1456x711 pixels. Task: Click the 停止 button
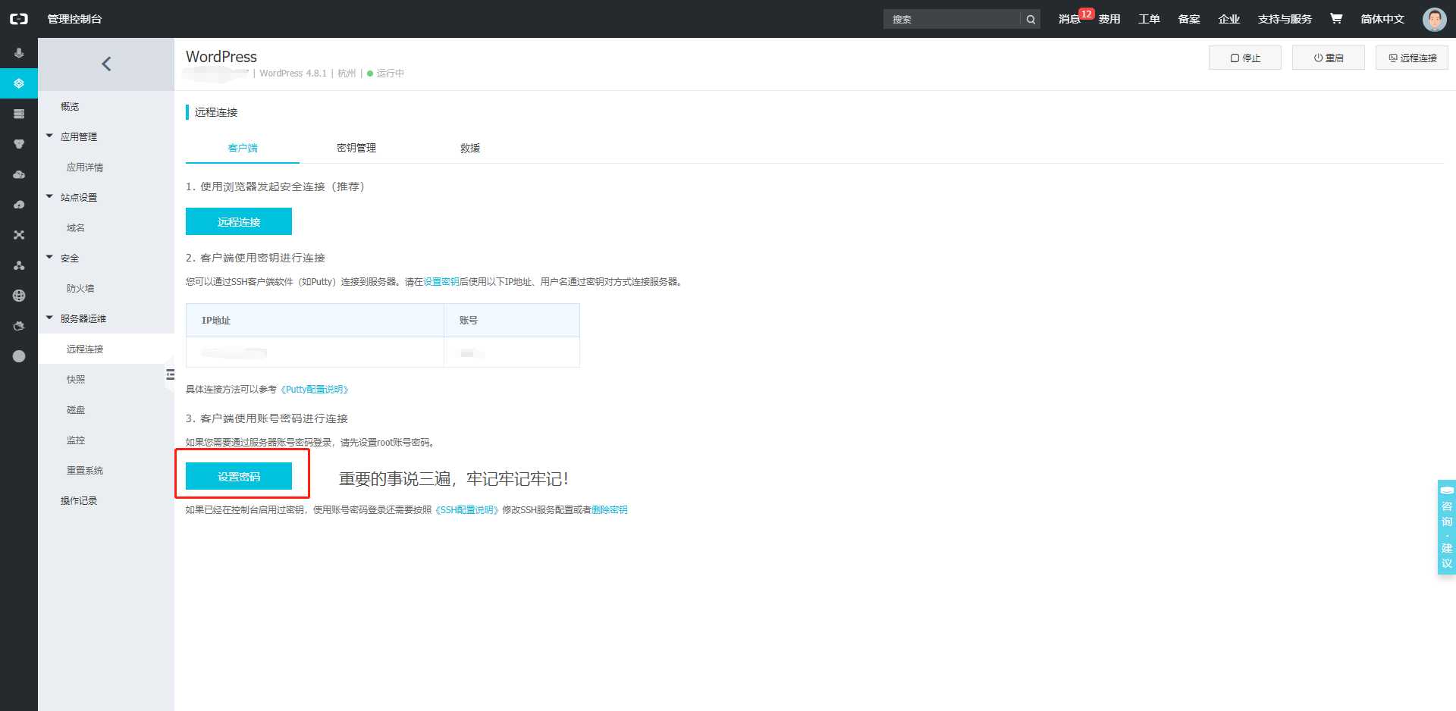pos(1245,58)
